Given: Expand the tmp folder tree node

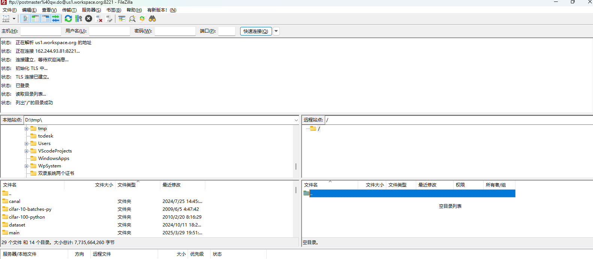Looking at the screenshot, I should click(27, 129).
